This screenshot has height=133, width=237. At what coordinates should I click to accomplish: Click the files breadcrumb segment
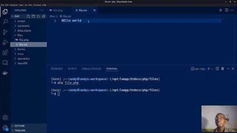pyautogui.click(x=53, y=16)
